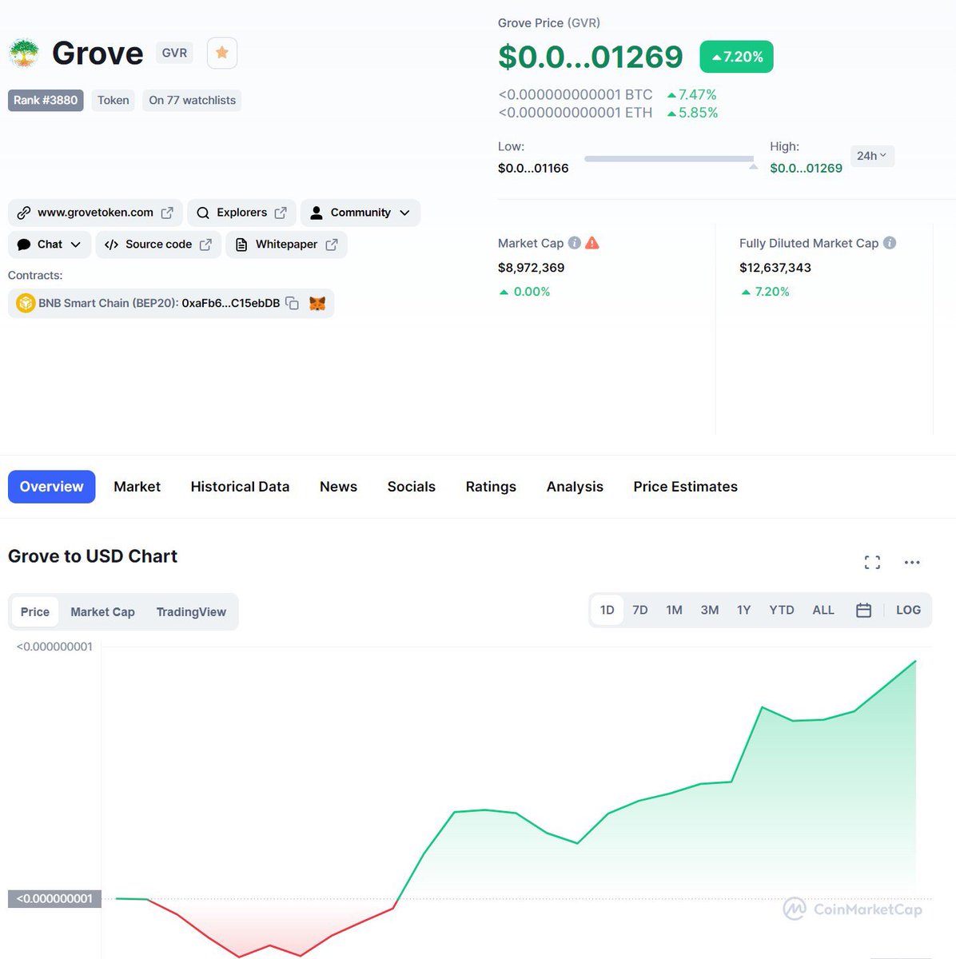Screen dimensions: 956x959
Task: Switch chart view to Market Cap
Action: tap(102, 611)
